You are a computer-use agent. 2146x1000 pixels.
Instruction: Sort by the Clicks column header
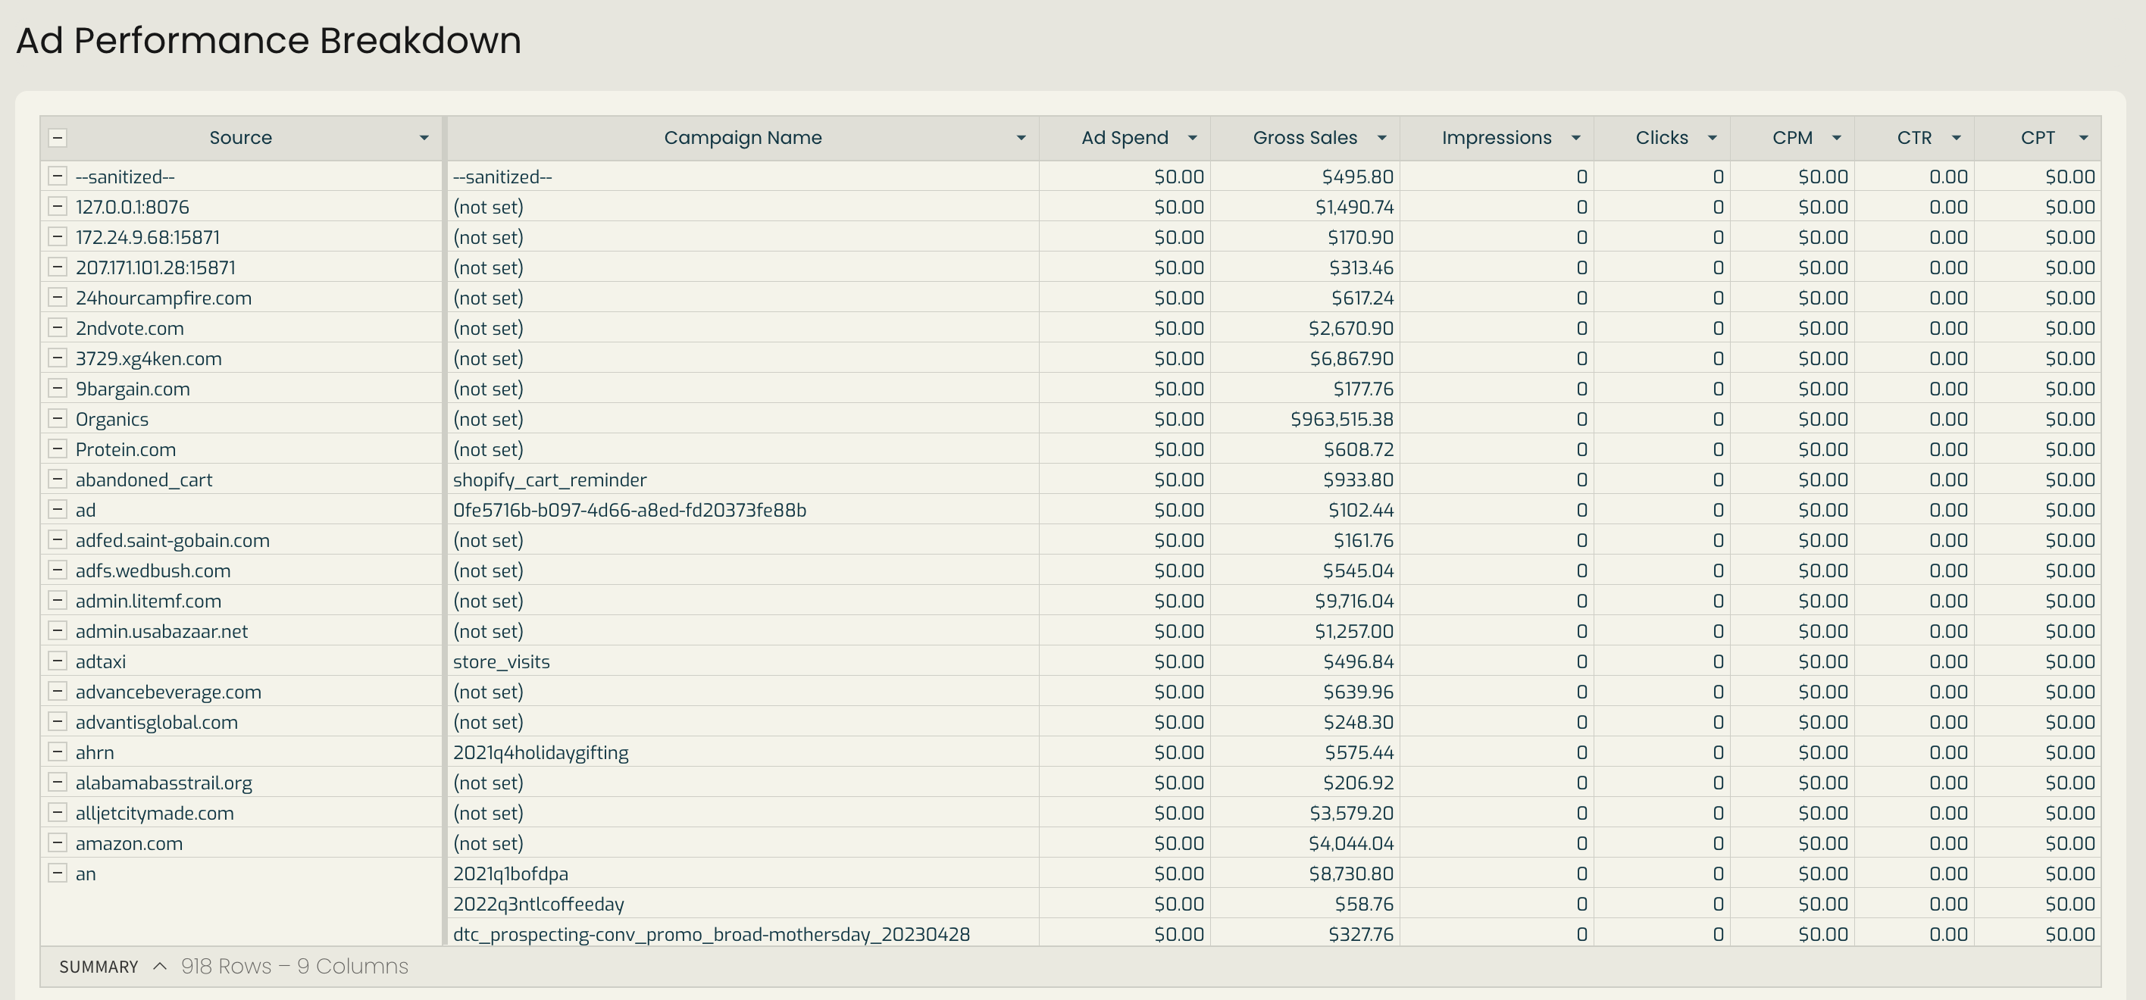1661,138
